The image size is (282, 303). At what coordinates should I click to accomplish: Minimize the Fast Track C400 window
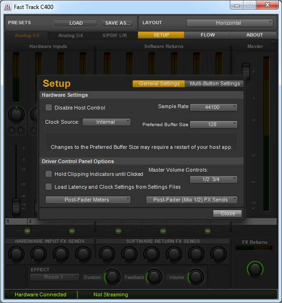pos(237,5)
